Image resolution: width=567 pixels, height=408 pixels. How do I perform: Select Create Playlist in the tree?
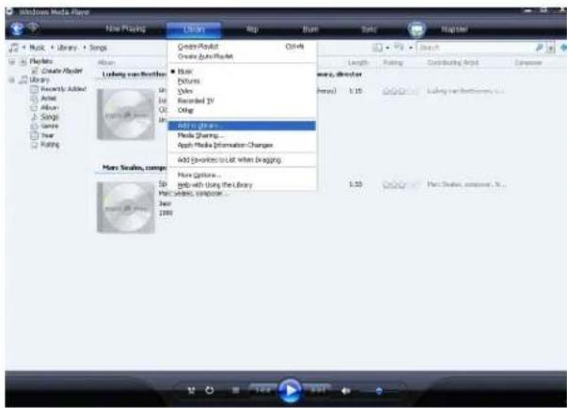(62, 71)
